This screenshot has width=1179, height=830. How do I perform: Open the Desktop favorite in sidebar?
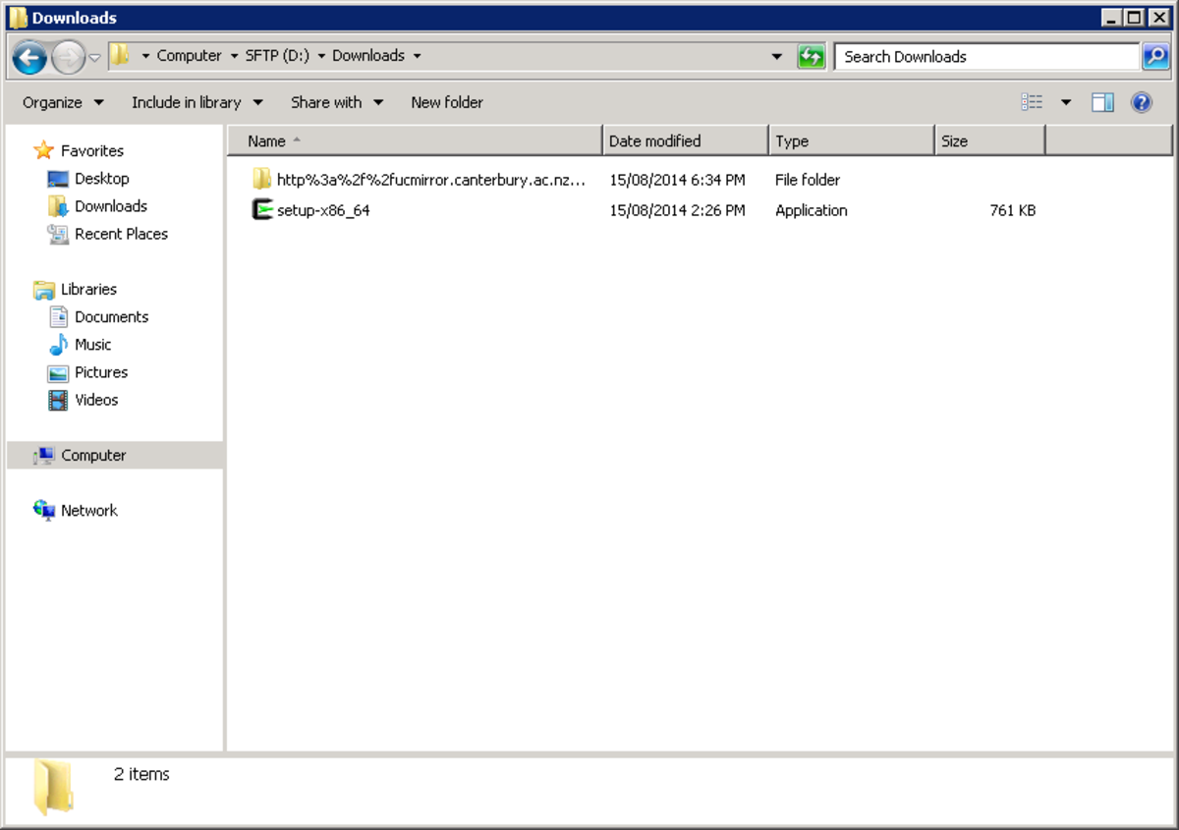(x=103, y=178)
